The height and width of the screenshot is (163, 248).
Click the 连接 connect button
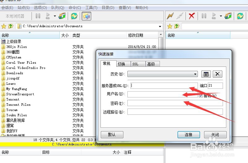pyautogui.click(x=189, y=135)
